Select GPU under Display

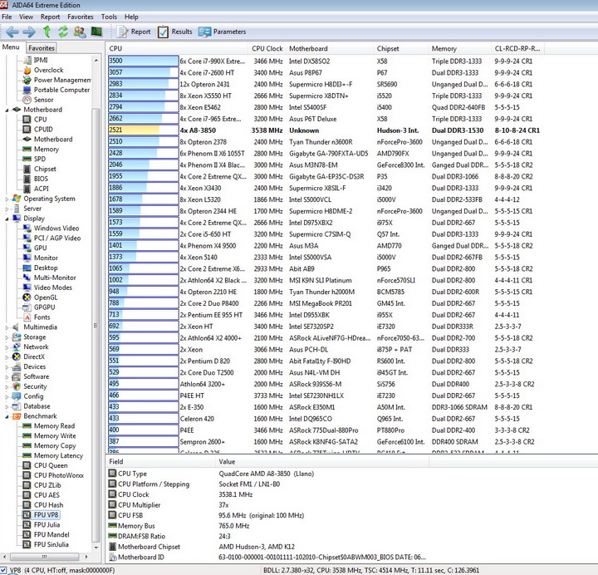click(x=41, y=248)
